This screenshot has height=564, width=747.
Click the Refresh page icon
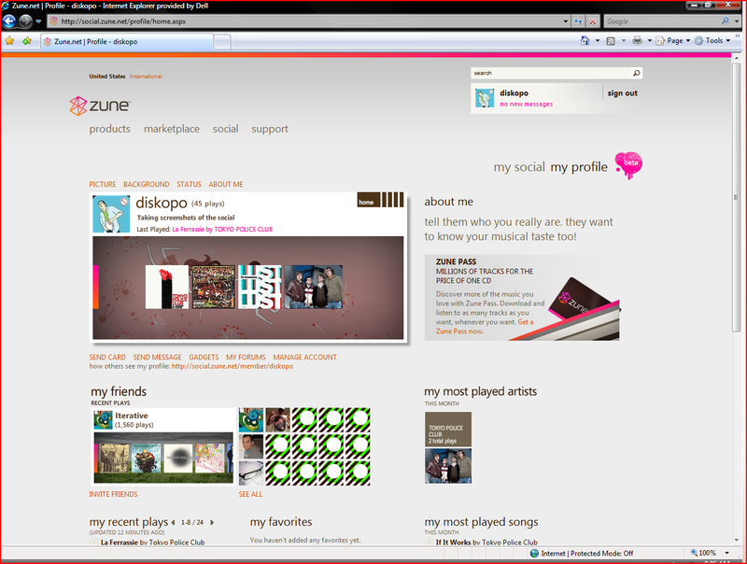pyautogui.click(x=578, y=21)
